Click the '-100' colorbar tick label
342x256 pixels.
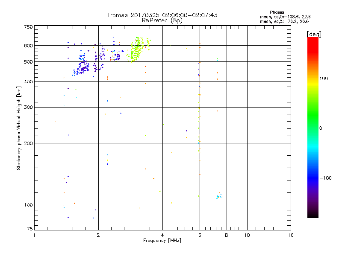(x=325, y=178)
